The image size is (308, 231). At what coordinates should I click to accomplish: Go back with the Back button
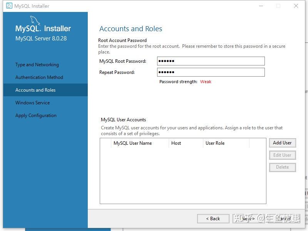[x=213, y=219]
